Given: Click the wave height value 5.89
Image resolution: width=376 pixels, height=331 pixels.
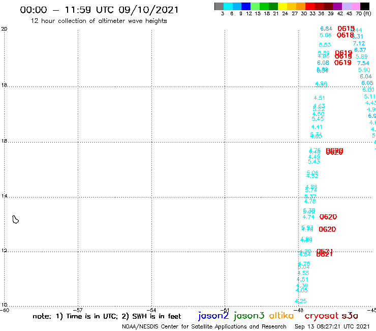Looking at the screenshot, I should [x=361, y=57].
